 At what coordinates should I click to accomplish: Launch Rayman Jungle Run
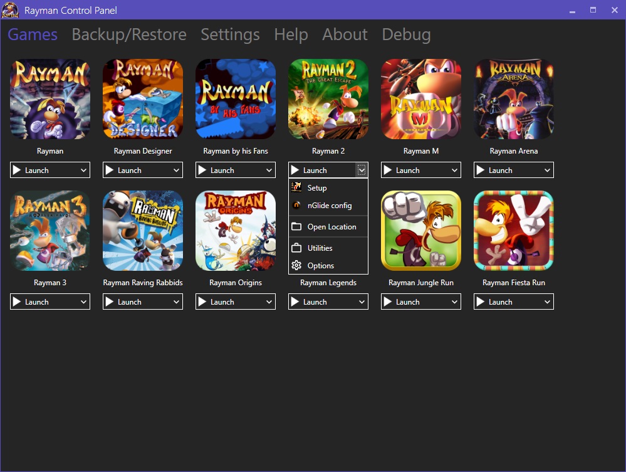click(x=415, y=302)
